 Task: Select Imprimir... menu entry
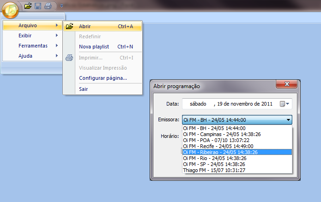[x=103, y=58]
